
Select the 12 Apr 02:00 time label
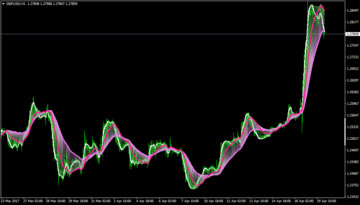pos(236,201)
